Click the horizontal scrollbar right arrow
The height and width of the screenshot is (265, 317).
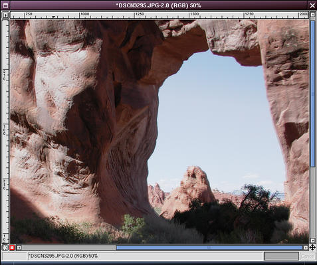point(306,248)
